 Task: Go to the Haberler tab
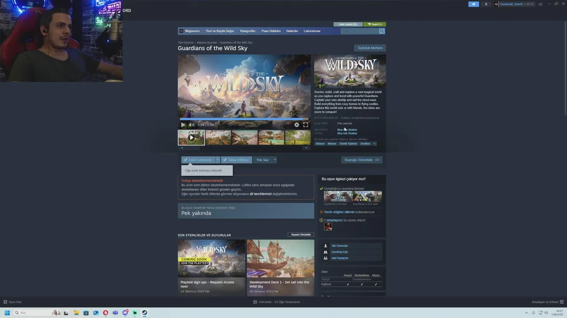pos(292,31)
